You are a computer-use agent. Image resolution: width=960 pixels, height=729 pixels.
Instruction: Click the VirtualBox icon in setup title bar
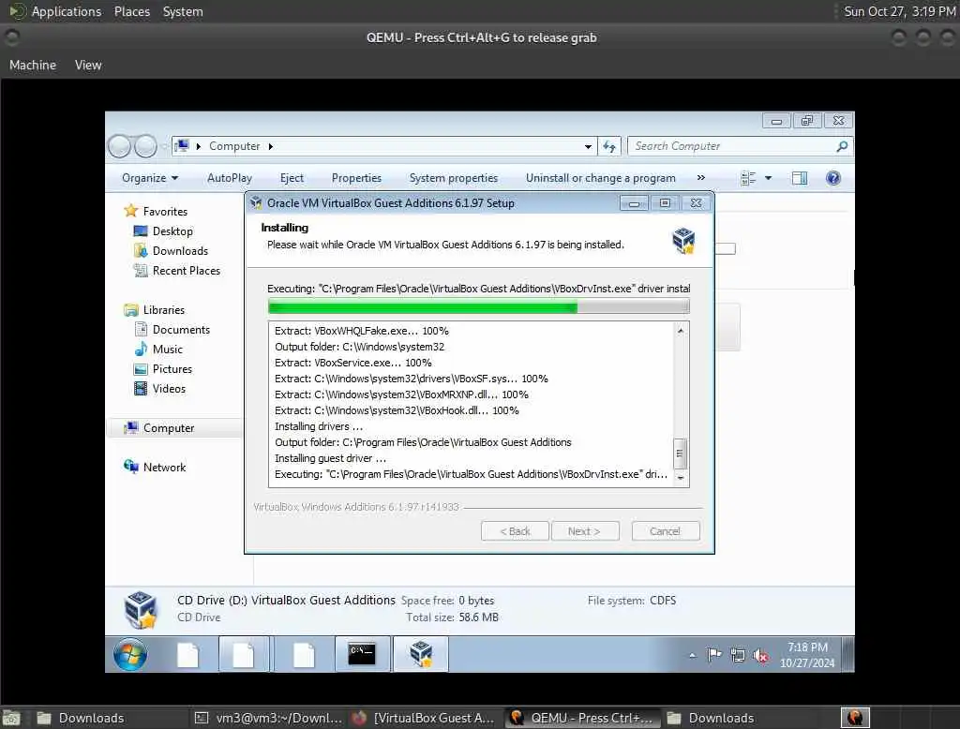256,203
